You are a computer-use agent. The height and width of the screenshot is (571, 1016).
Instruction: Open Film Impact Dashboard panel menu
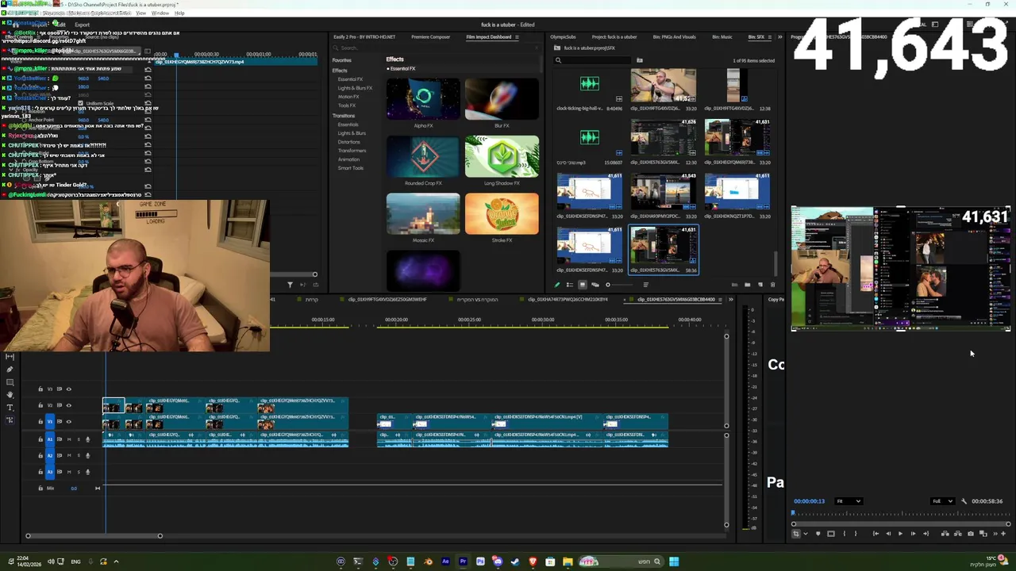pyautogui.click(x=517, y=37)
